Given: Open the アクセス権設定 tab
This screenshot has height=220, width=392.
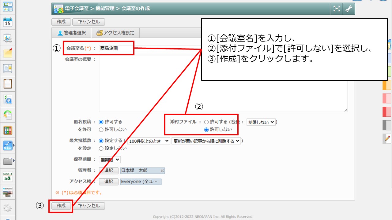Looking at the screenshot, I should [115, 33].
